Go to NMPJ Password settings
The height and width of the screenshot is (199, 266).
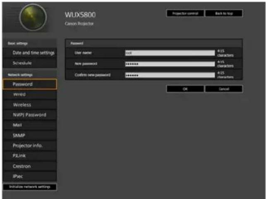pyautogui.click(x=30, y=115)
